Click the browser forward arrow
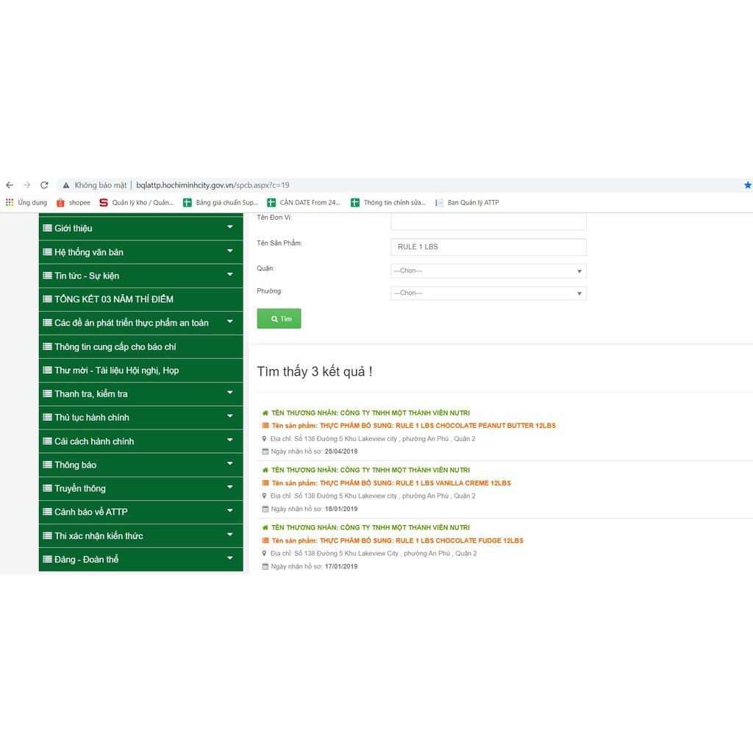Image resolution: width=753 pixels, height=753 pixels. [27, 185]
